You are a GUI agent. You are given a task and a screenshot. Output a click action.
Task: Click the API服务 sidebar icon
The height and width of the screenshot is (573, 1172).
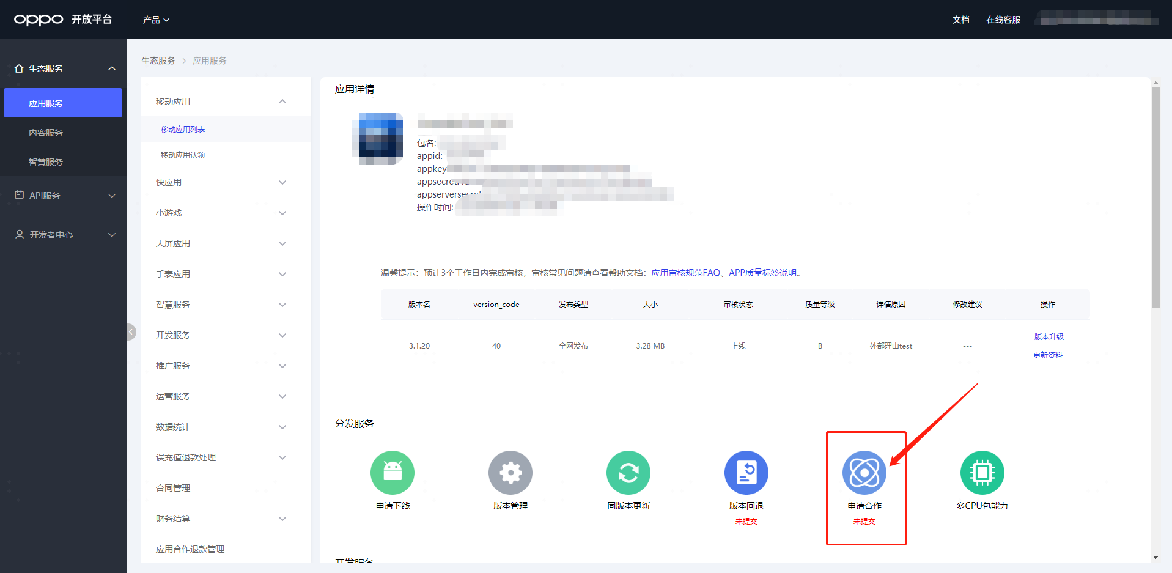(x=19, y=195)
